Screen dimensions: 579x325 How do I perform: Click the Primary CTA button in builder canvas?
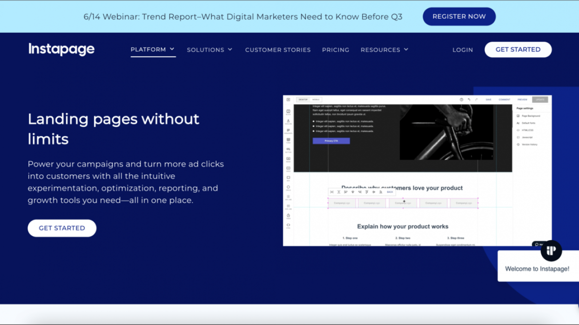pos(331,141)
